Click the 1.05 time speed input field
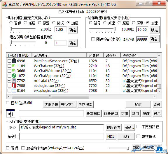Viewport: 168px width, 154px height. pos(60,30)
